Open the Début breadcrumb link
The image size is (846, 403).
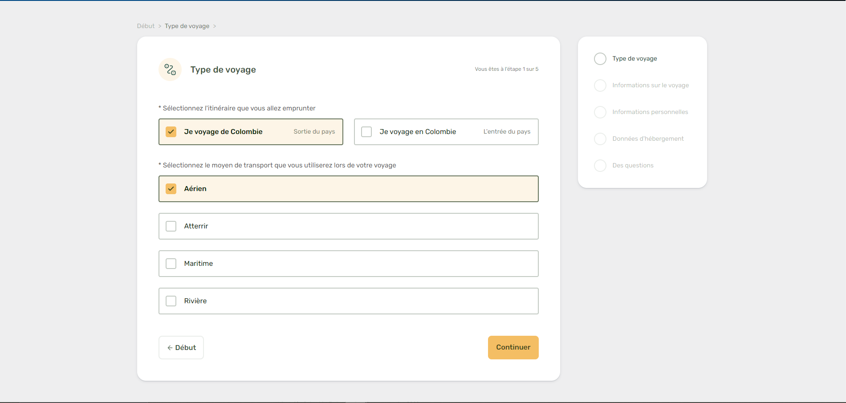146,26
